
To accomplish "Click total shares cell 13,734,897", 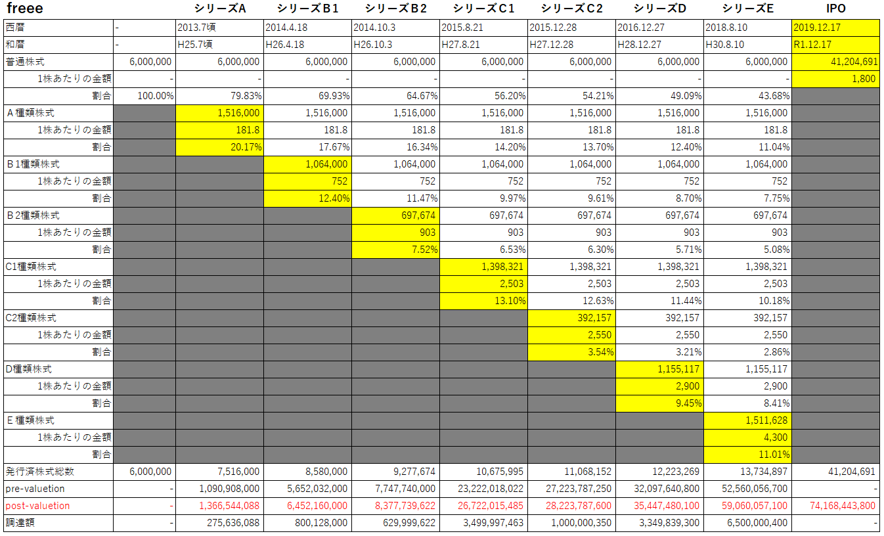I will (x=747, y=472).
